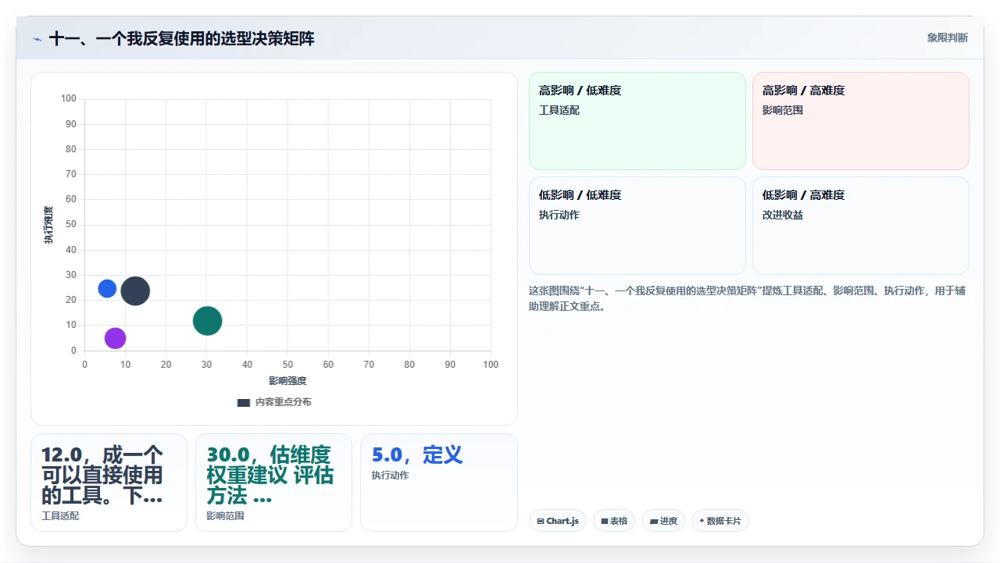Toggle the 内容重点分布 legend swatch
The height and width of the screenshot is (563, 1000).
pos(244,403)
